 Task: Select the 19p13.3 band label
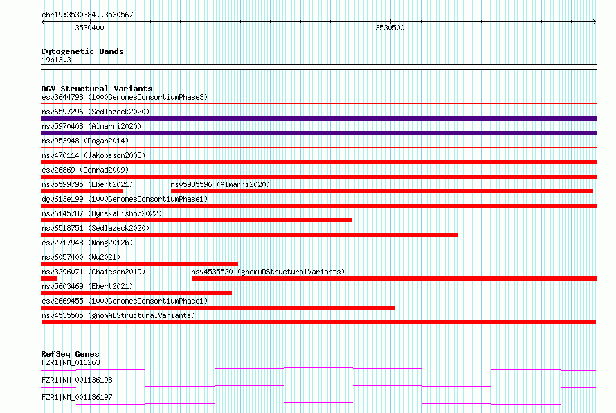[56, 60]
